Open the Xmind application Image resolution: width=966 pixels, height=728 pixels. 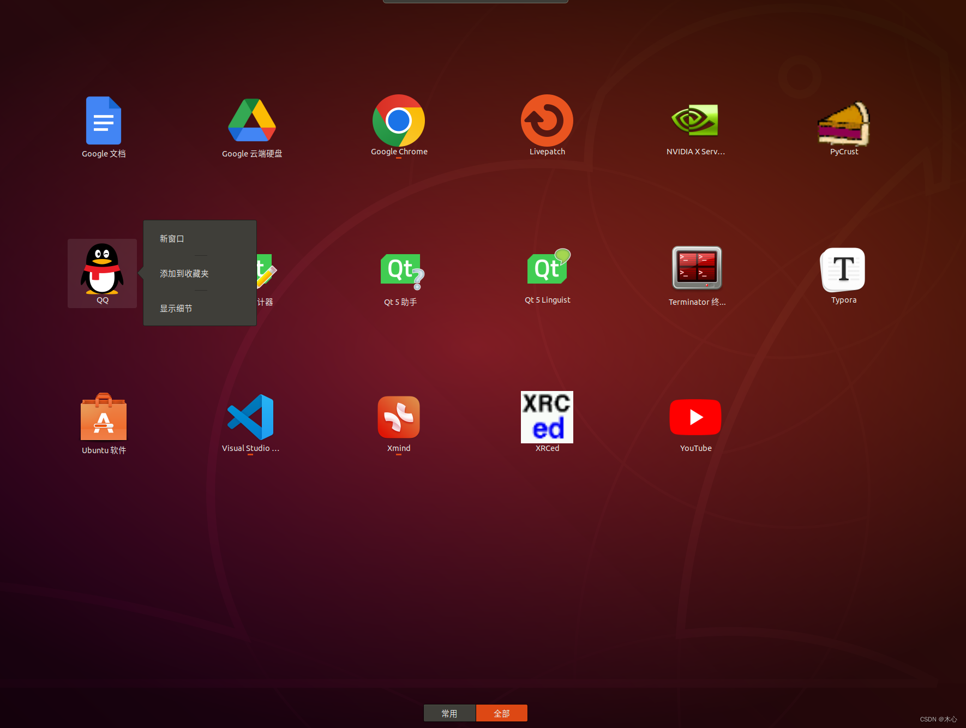click(x=399, y=417)
